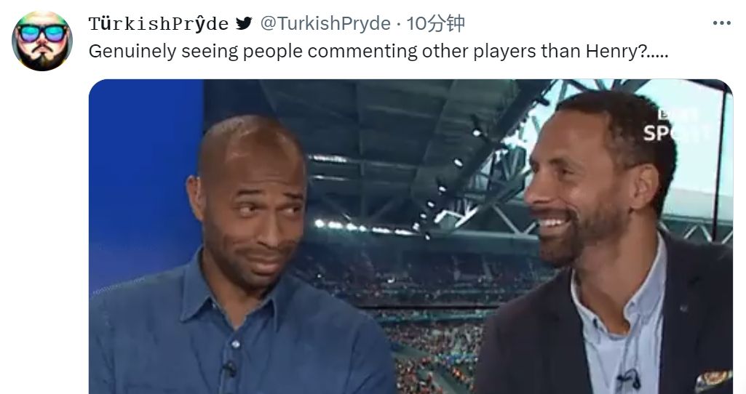This screenshot has width=746, height=394.
Task: Click the display name TürkishPrŷde
Action: click(x=159, y=23)
